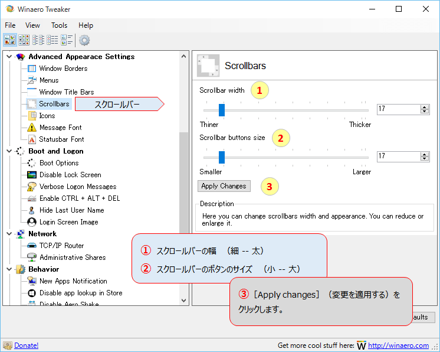Viewport: 440px width, 352px height.
Task: Click the Statusbar Font letter icon
Action: [32, 139]
